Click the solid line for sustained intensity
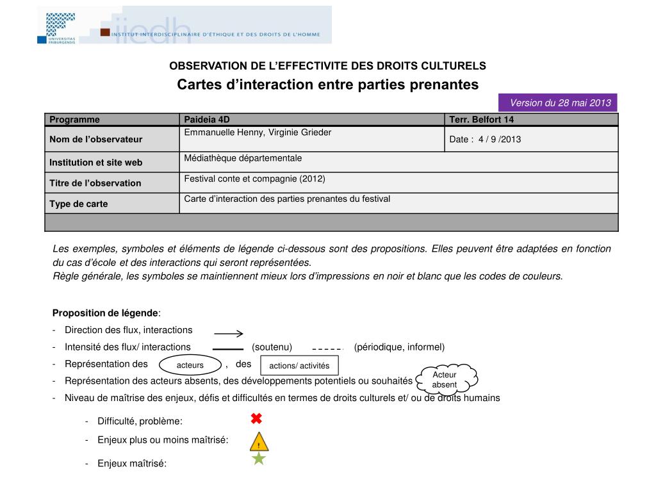 [x=228, y=349]
